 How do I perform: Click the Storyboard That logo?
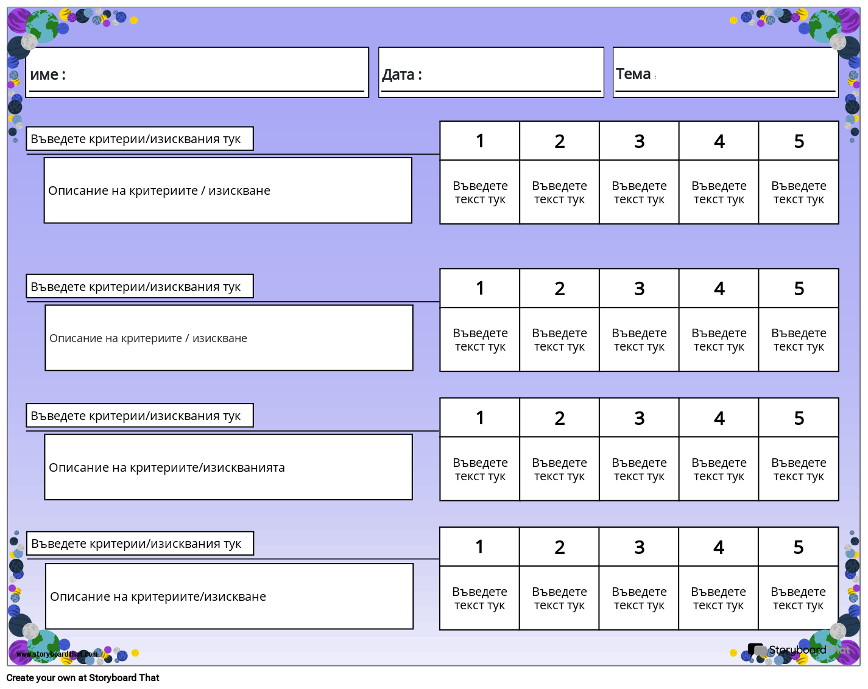[798, 650]
